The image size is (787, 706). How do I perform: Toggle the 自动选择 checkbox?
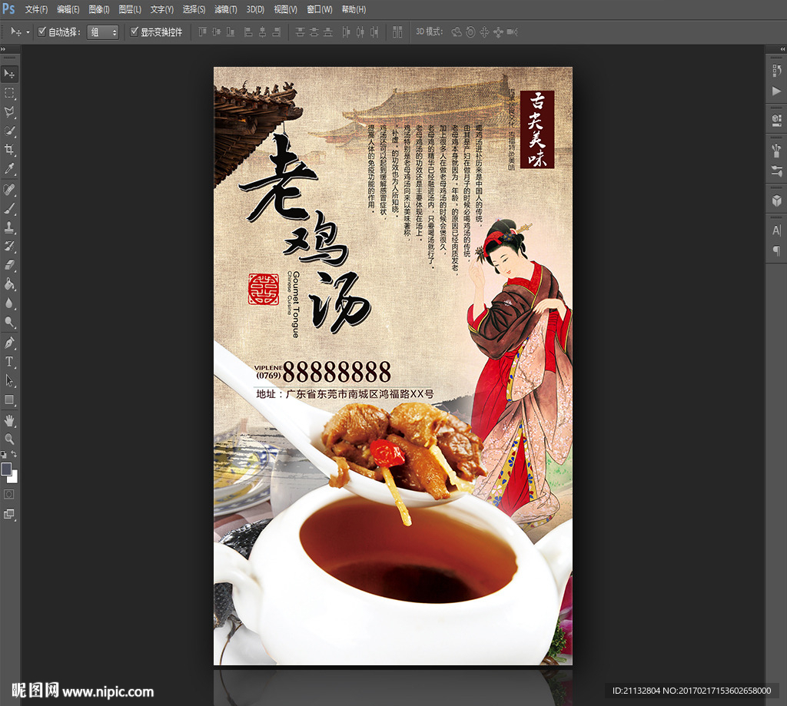(42, 31)
